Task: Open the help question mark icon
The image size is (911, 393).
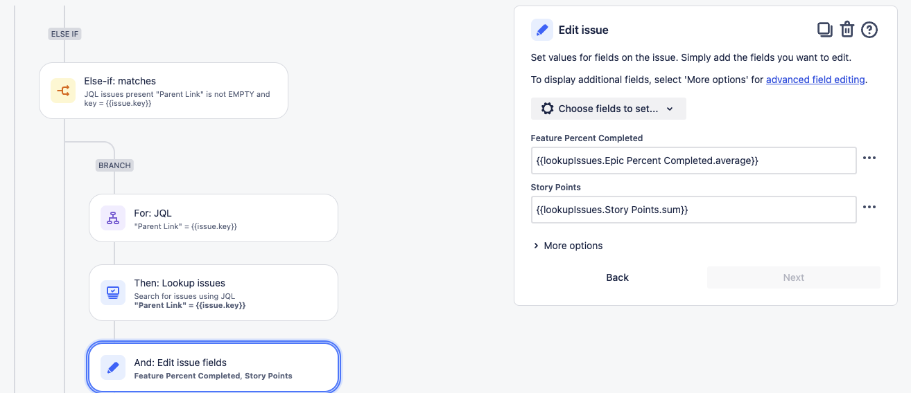Action: tap(869, 30)
